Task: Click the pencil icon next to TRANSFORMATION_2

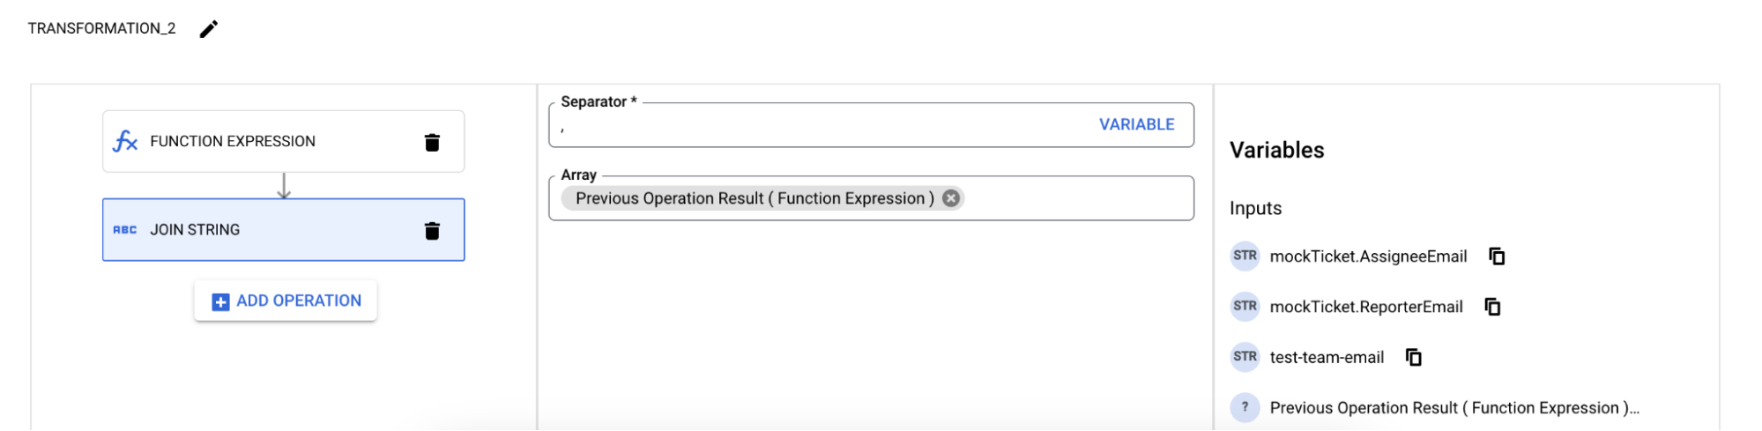Action: click(x=209, y=29)
